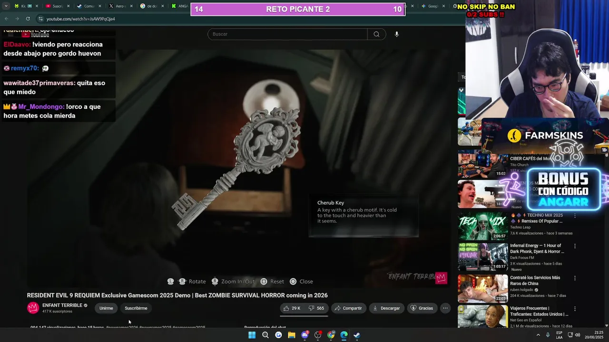Click the YouTube search magnifier button
The image size is (609, 342).
(x=376, y=34)
